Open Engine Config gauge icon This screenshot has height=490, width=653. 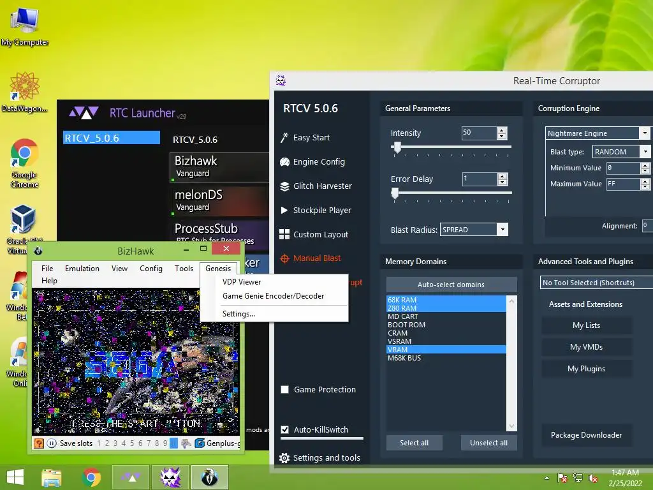coord(284,162)
